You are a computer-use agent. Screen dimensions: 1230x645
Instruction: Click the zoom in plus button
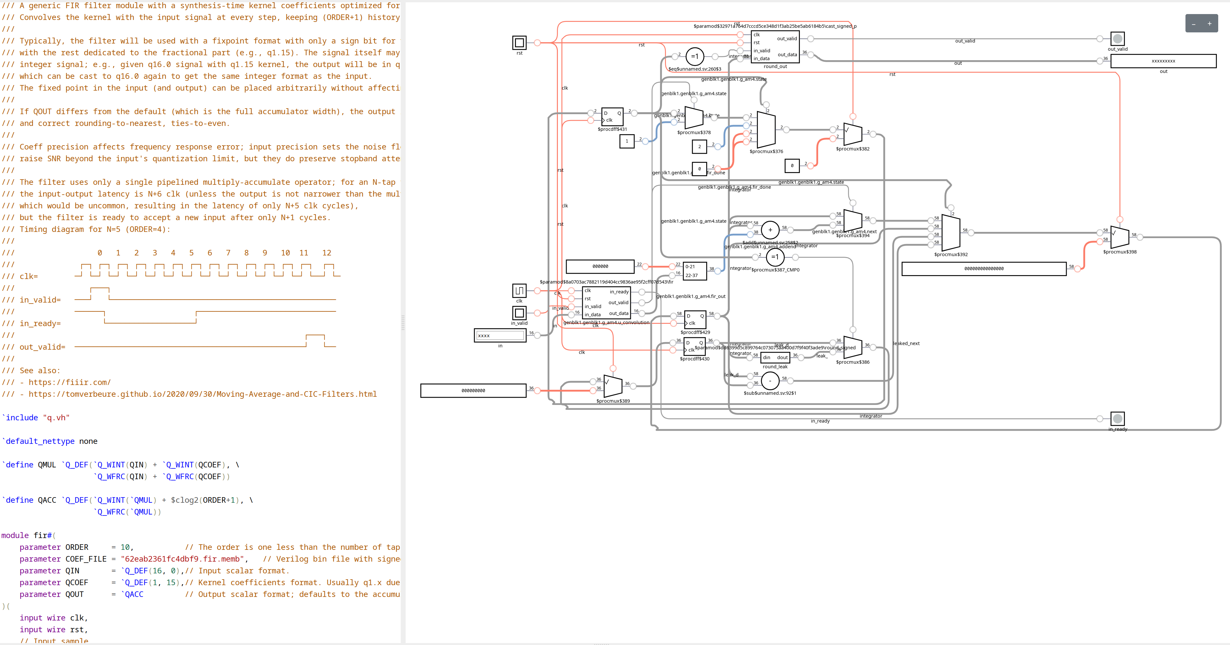[x=1209, y=24]
